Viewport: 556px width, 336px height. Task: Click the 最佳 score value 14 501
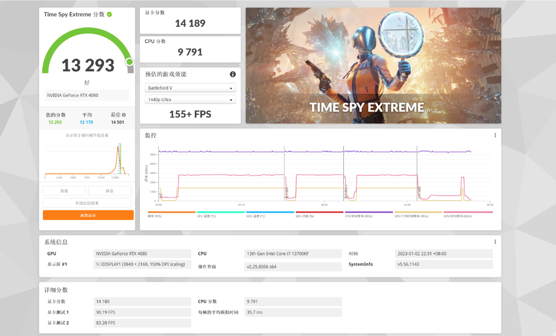click(x=117, y=122)
